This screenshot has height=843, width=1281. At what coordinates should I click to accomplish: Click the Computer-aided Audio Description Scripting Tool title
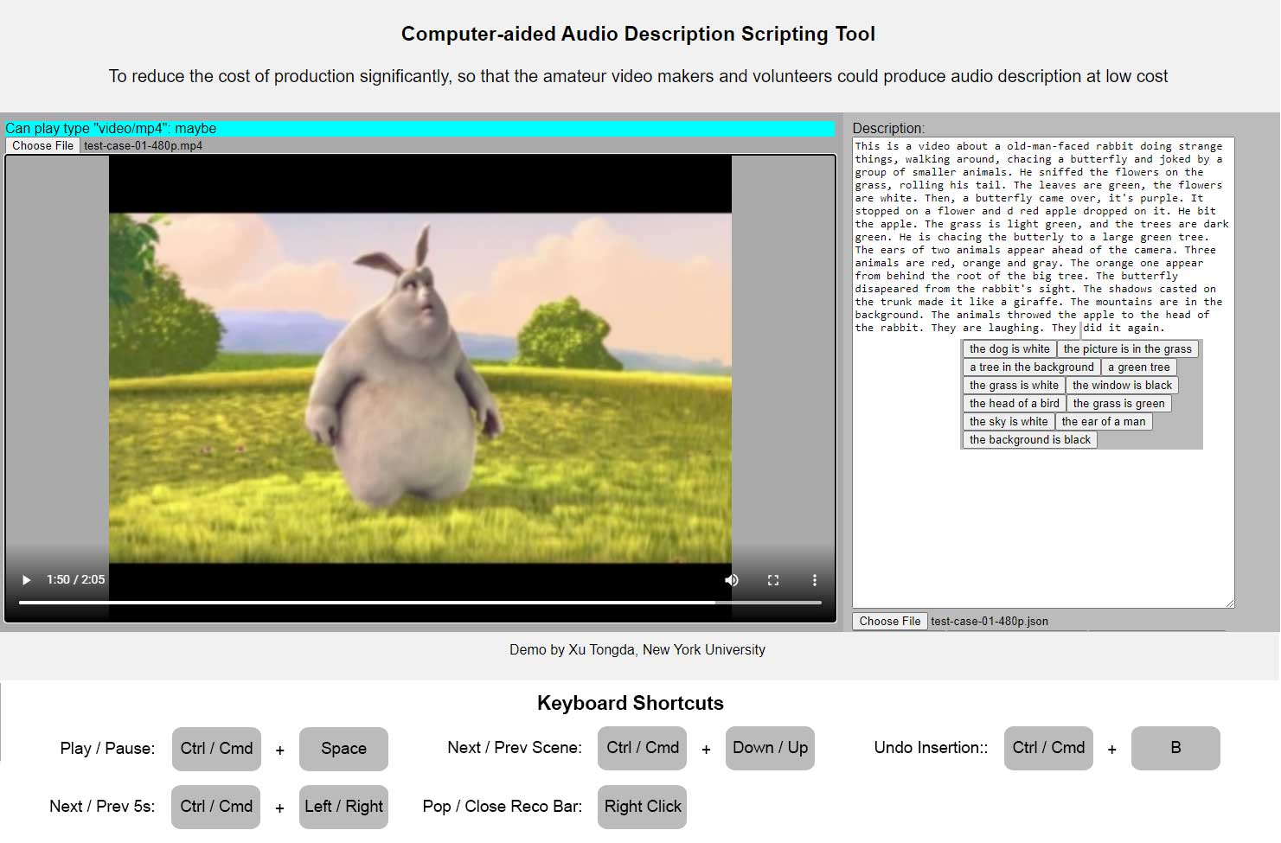(638, 34)
